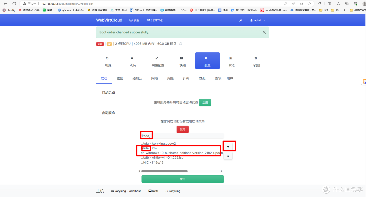Reload the page with the refresh icon
This screenshot has height=197, width=366.
[14, 4]
